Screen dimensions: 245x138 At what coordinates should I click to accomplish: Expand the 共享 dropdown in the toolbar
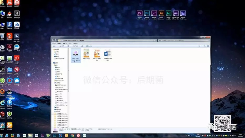click(x=69, y=46)
